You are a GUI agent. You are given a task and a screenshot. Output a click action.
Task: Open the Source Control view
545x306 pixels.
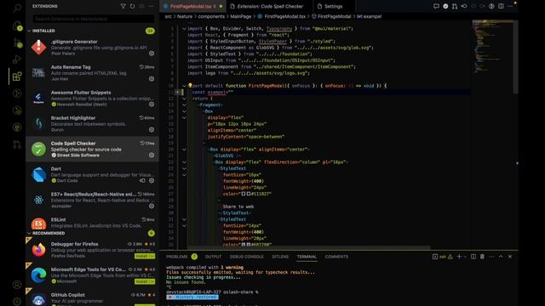(x=17, y=43)
